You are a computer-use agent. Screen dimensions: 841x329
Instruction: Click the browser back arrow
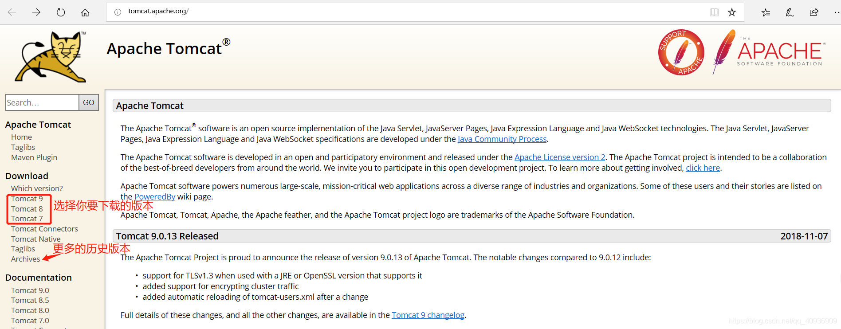click(12, 12)
